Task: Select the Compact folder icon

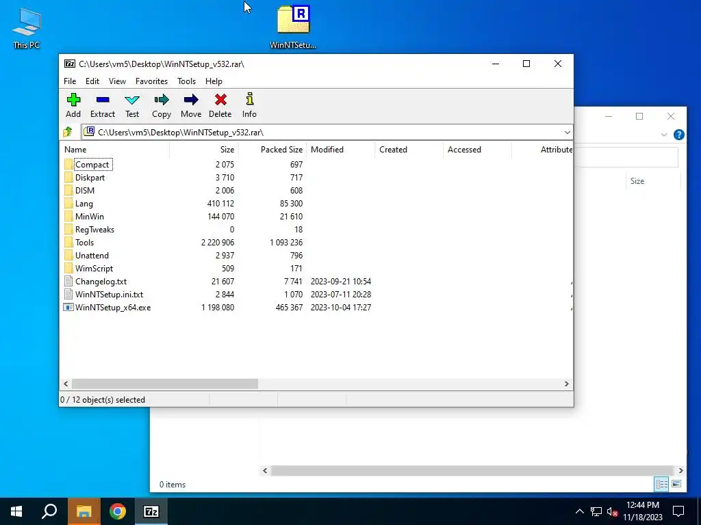Action: (x=68, y=164)
